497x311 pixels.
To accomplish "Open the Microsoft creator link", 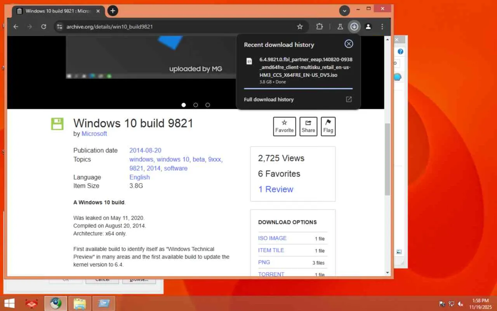I will (x=94, y=134).
